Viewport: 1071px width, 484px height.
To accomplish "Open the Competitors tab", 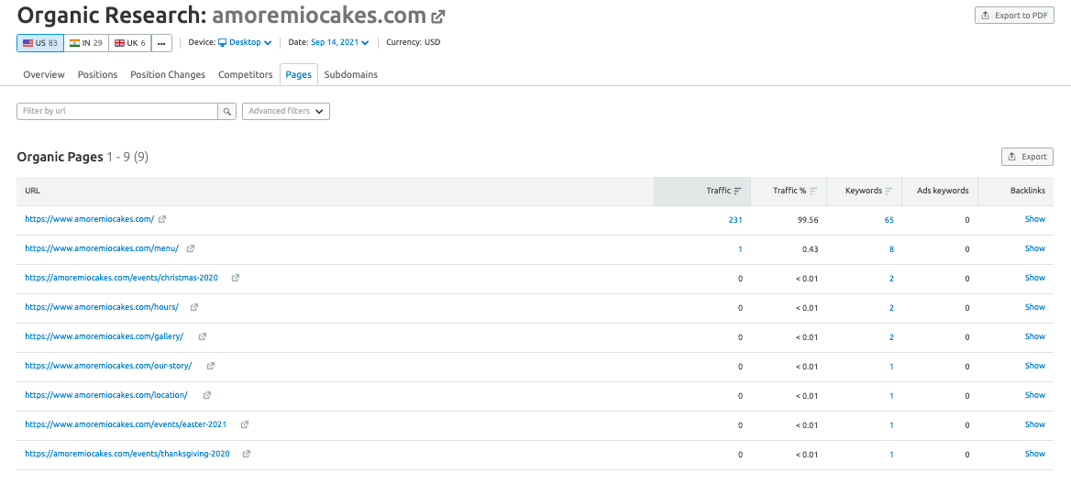I will click(245, 74).
